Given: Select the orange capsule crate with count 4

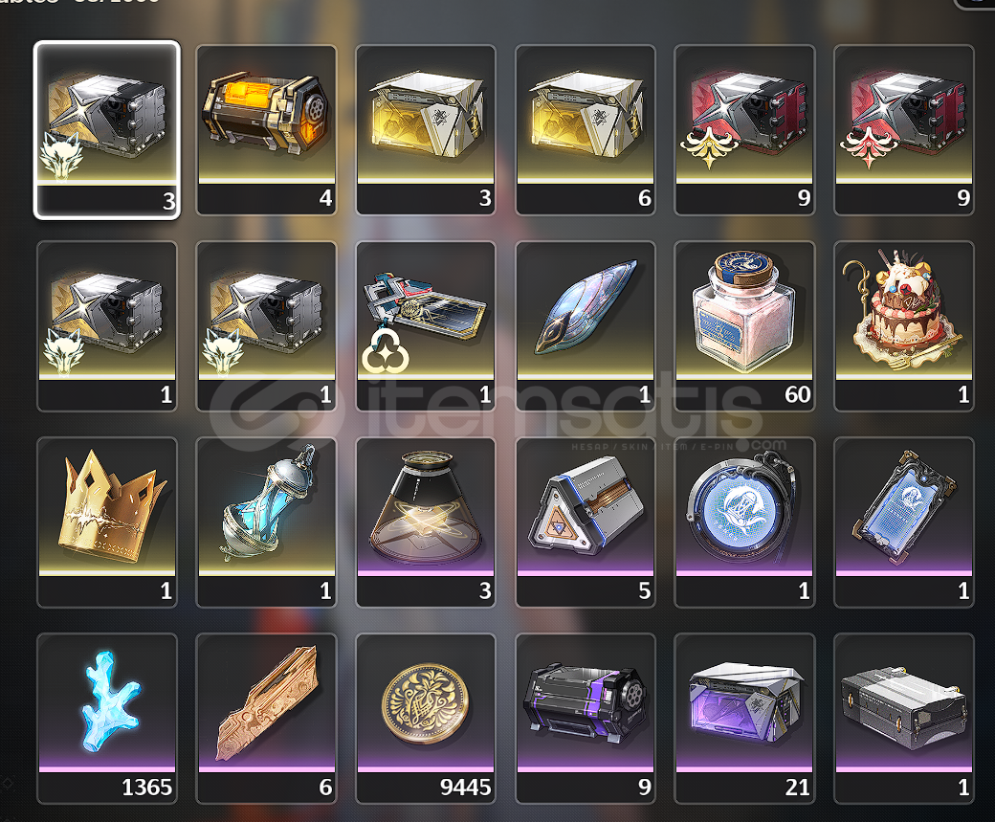Looking at the screenshot, I should 266,130.
